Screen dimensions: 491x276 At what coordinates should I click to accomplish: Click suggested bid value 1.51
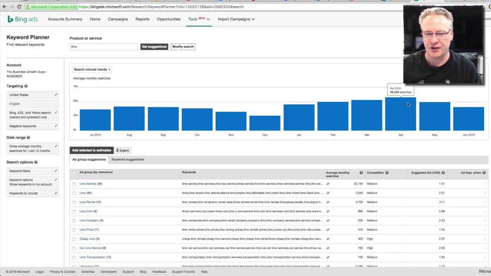(442, 184)
